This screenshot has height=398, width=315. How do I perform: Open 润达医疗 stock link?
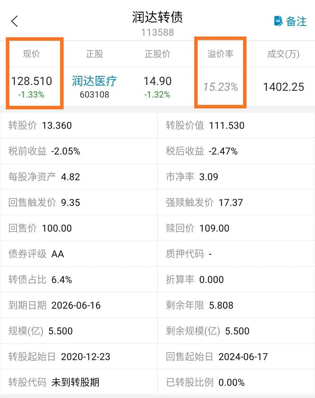(94, 81)
